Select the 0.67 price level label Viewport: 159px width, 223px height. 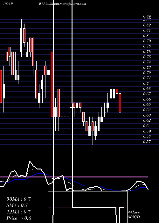point(147,94)
